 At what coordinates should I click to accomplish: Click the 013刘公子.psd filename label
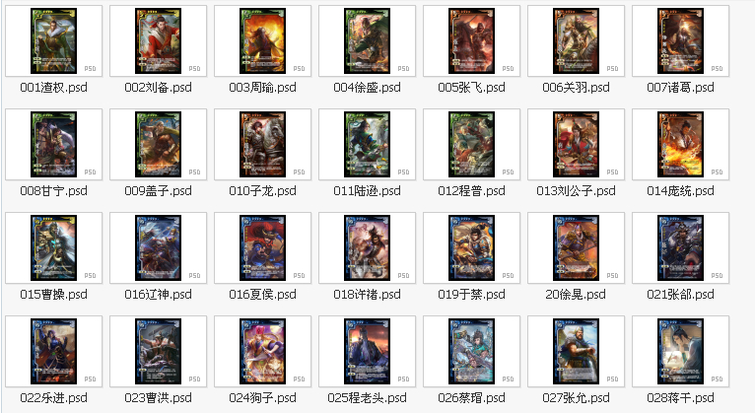coord(576,191)
